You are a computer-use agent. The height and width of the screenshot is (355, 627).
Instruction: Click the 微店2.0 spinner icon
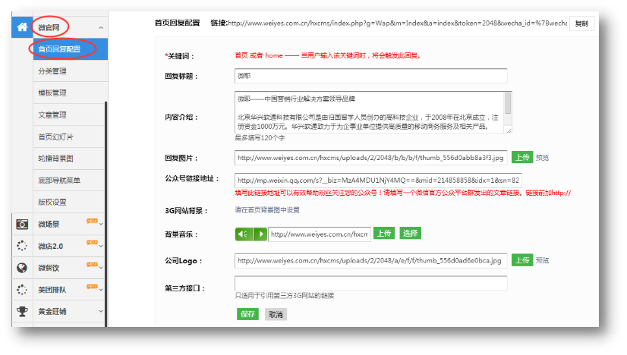(x=22, y=246)
